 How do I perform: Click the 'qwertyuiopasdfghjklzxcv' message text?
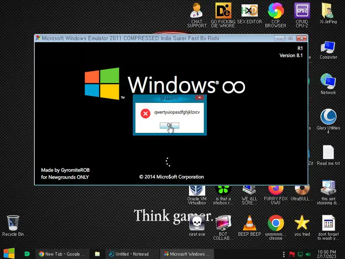pyautogui.click(x=177, y=112)
